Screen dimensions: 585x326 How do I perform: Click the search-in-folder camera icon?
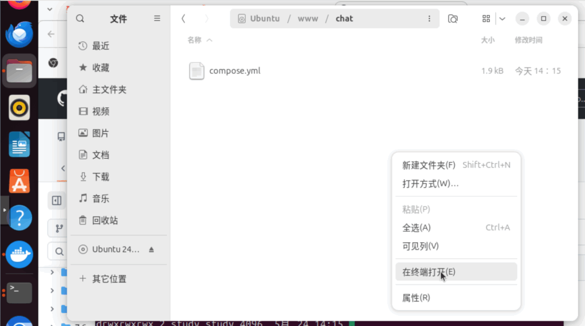point(452,19)
